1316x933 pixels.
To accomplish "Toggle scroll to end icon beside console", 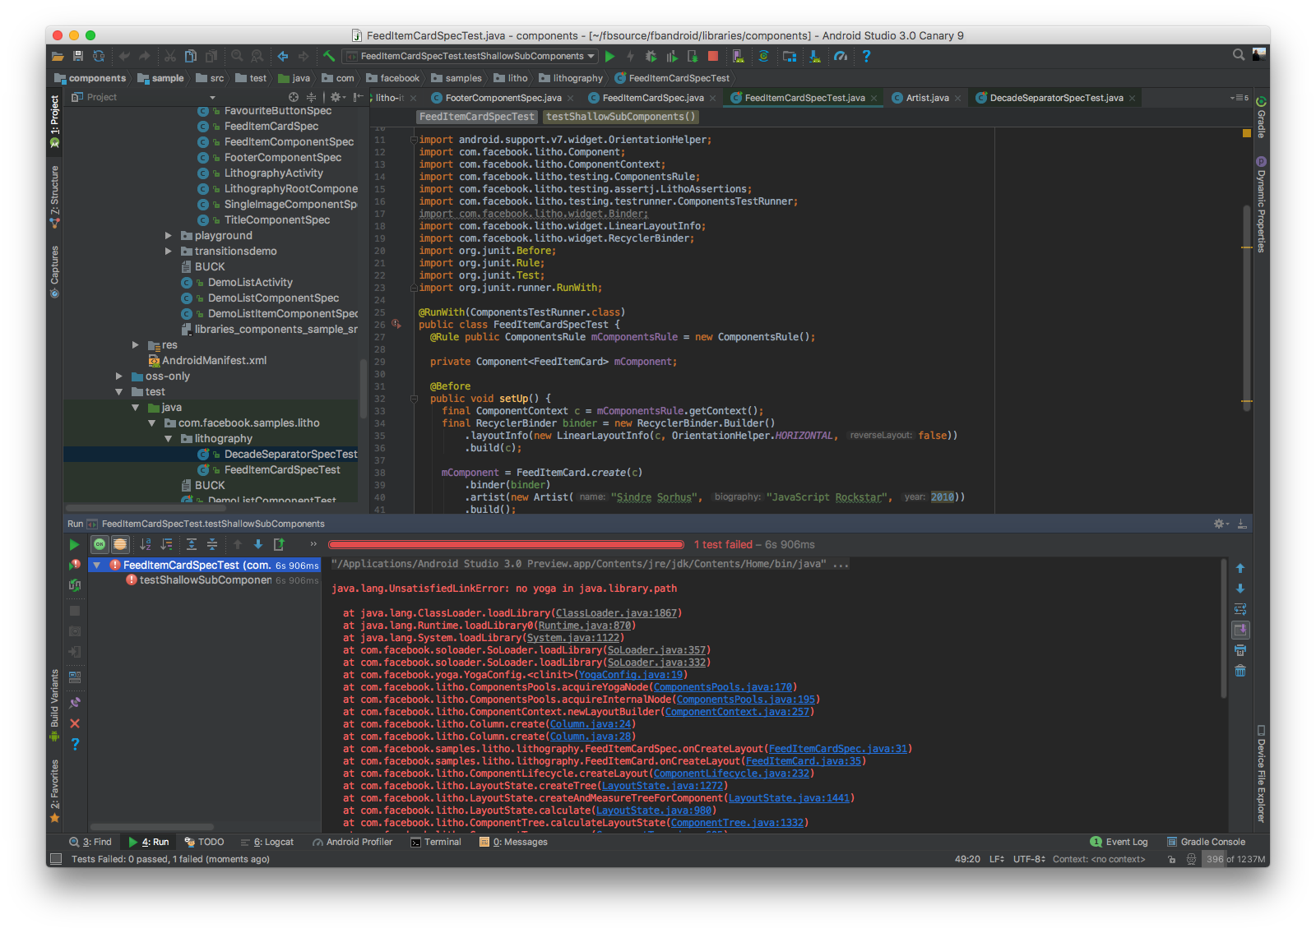I will point(1240,630).
